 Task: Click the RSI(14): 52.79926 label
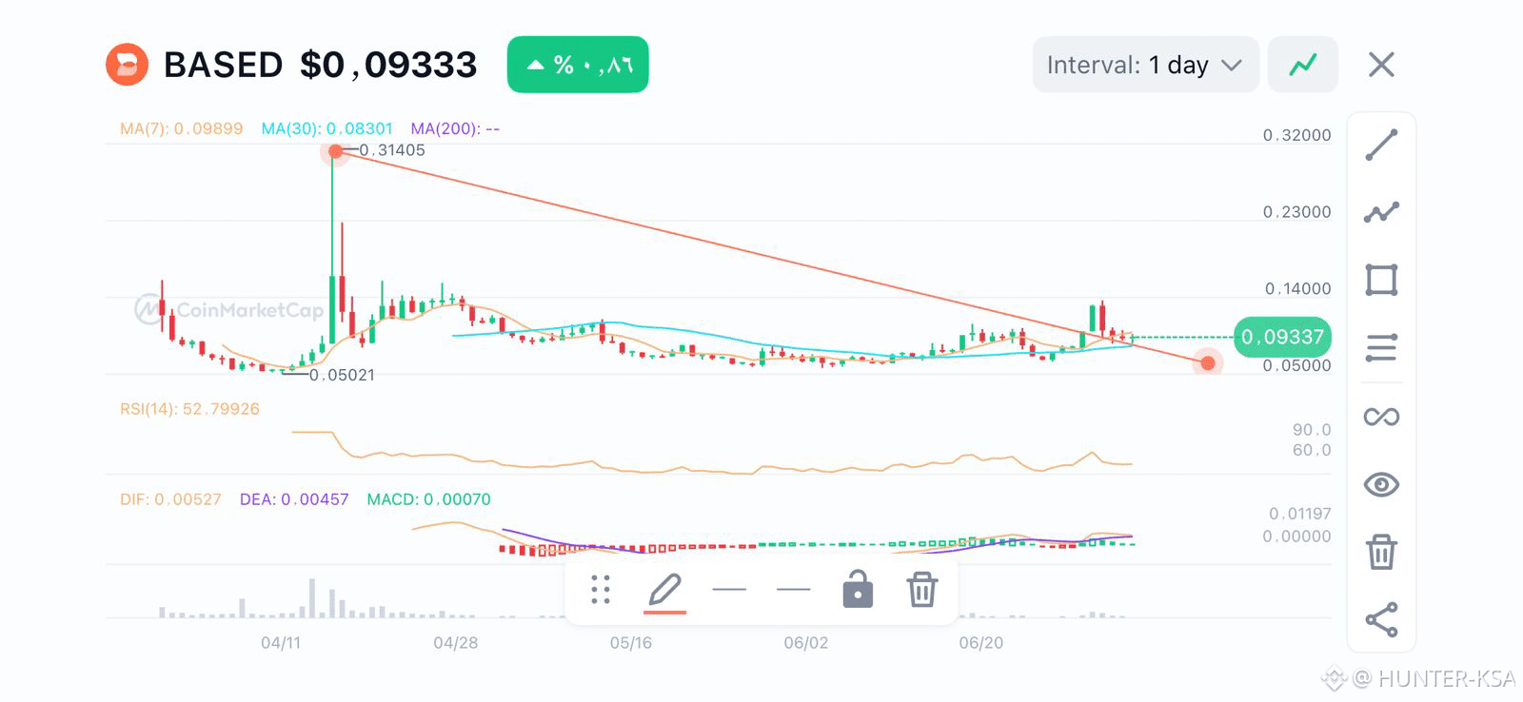click(189, 409)
